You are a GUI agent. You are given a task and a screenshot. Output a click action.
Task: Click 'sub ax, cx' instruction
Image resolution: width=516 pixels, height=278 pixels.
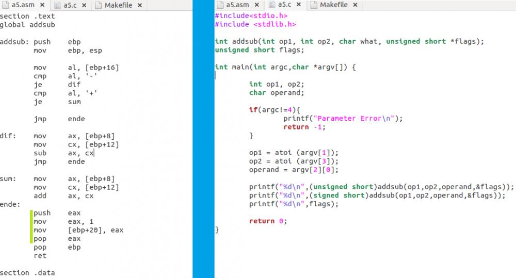point(63,153)
